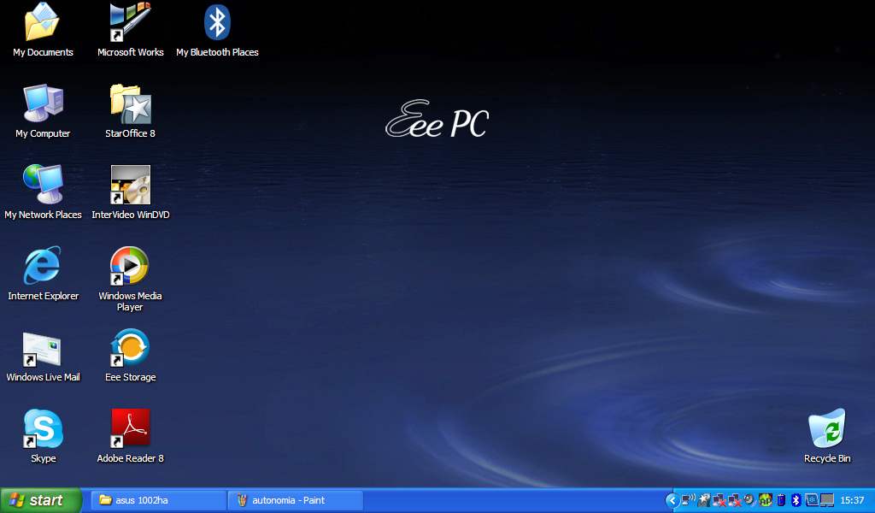Screen dimensions: 875x513
Task: Open My Bluetooth Places icon
Action: [x=217, y=24]
